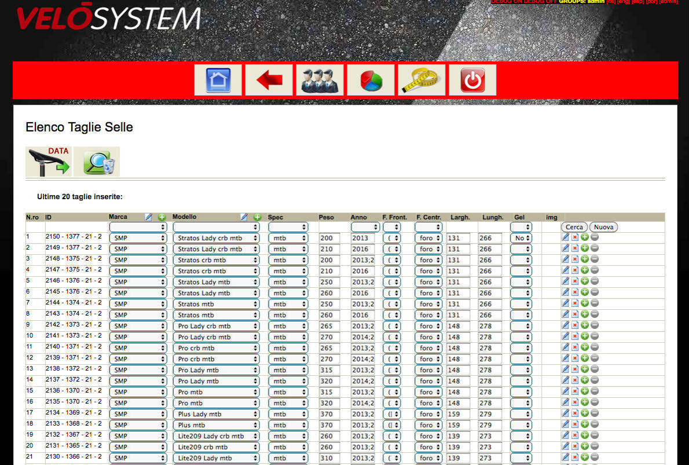
Task: Click ID text '2150 - 1377 - 21 - 2'
Action: 74,237
